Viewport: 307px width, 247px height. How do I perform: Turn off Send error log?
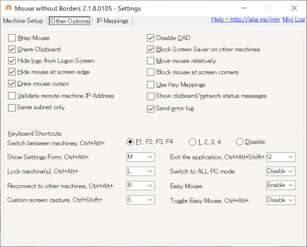pyautogui.click(x=151, y=109)
